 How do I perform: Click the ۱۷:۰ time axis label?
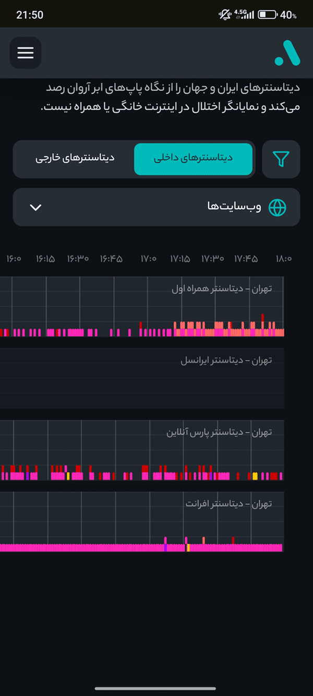(149, 258)
